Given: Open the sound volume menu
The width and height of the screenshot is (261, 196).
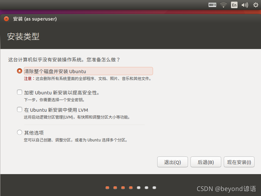Looking at the screenshot, I should coord(245,5).
